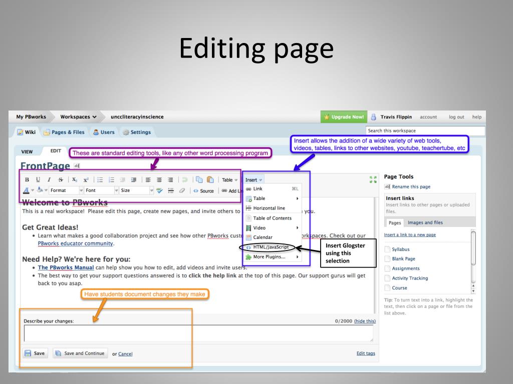This screenshot has height=384, width=513.
Task: Open the Format dropdown
Action: (66, 190)
